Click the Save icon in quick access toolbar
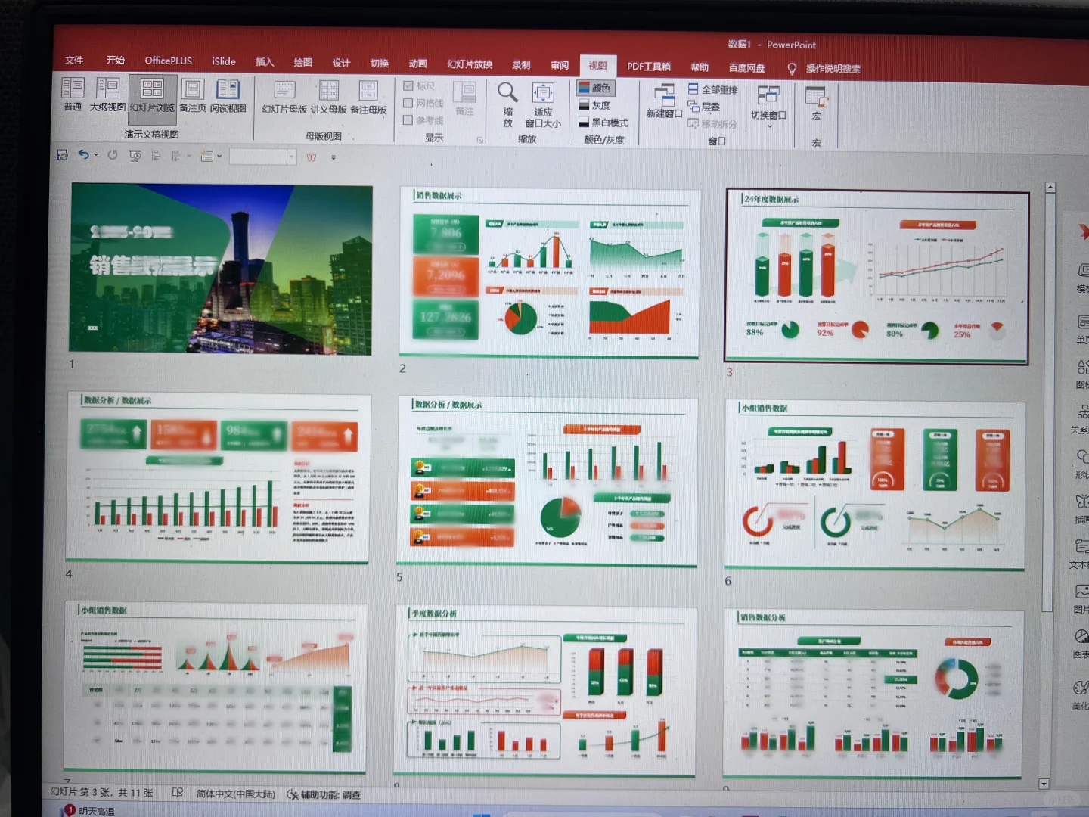 pos(62,155)
